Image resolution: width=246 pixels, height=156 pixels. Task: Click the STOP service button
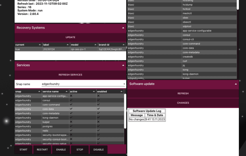tap(80, 150)
